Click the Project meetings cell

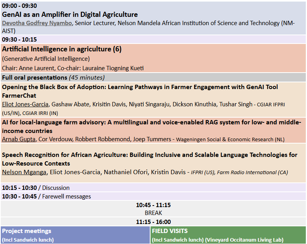click(75, 235)
